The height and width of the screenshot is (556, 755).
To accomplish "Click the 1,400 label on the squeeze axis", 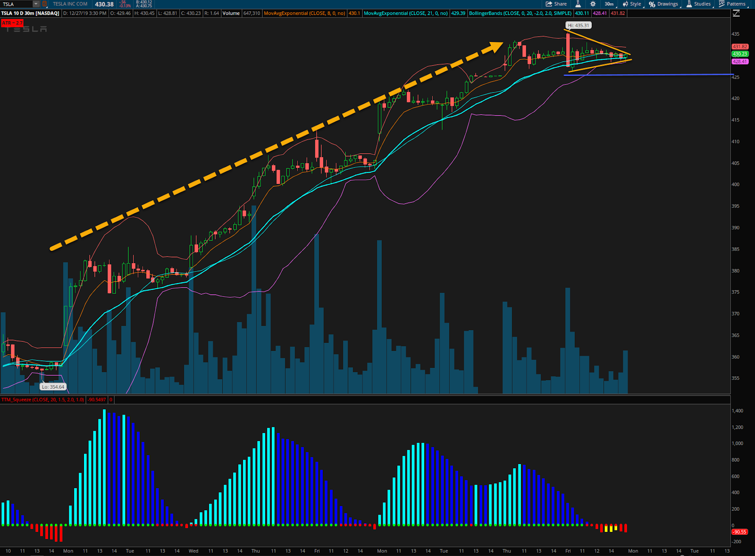I will [738, 411].
